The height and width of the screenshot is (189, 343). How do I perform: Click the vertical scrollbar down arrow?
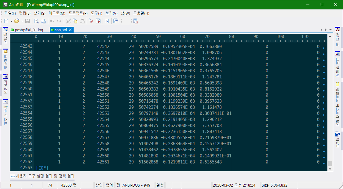(x=330, y=169)
